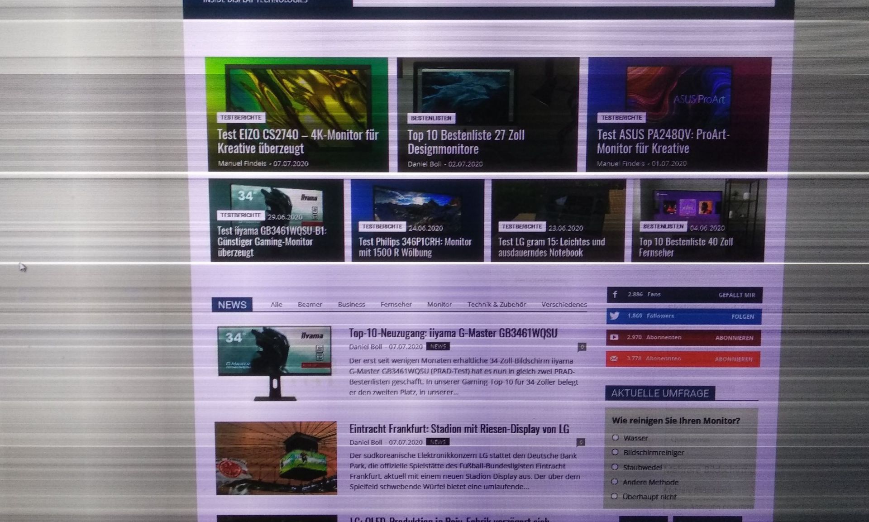Select the Bildschirmreiniger poll option
Image resolution: width=869 pixels, height=522 pixels.
[615, 452]
